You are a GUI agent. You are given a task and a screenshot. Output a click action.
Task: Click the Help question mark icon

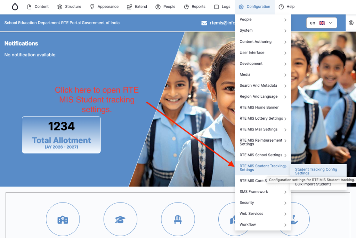click(x=281, y=7)
